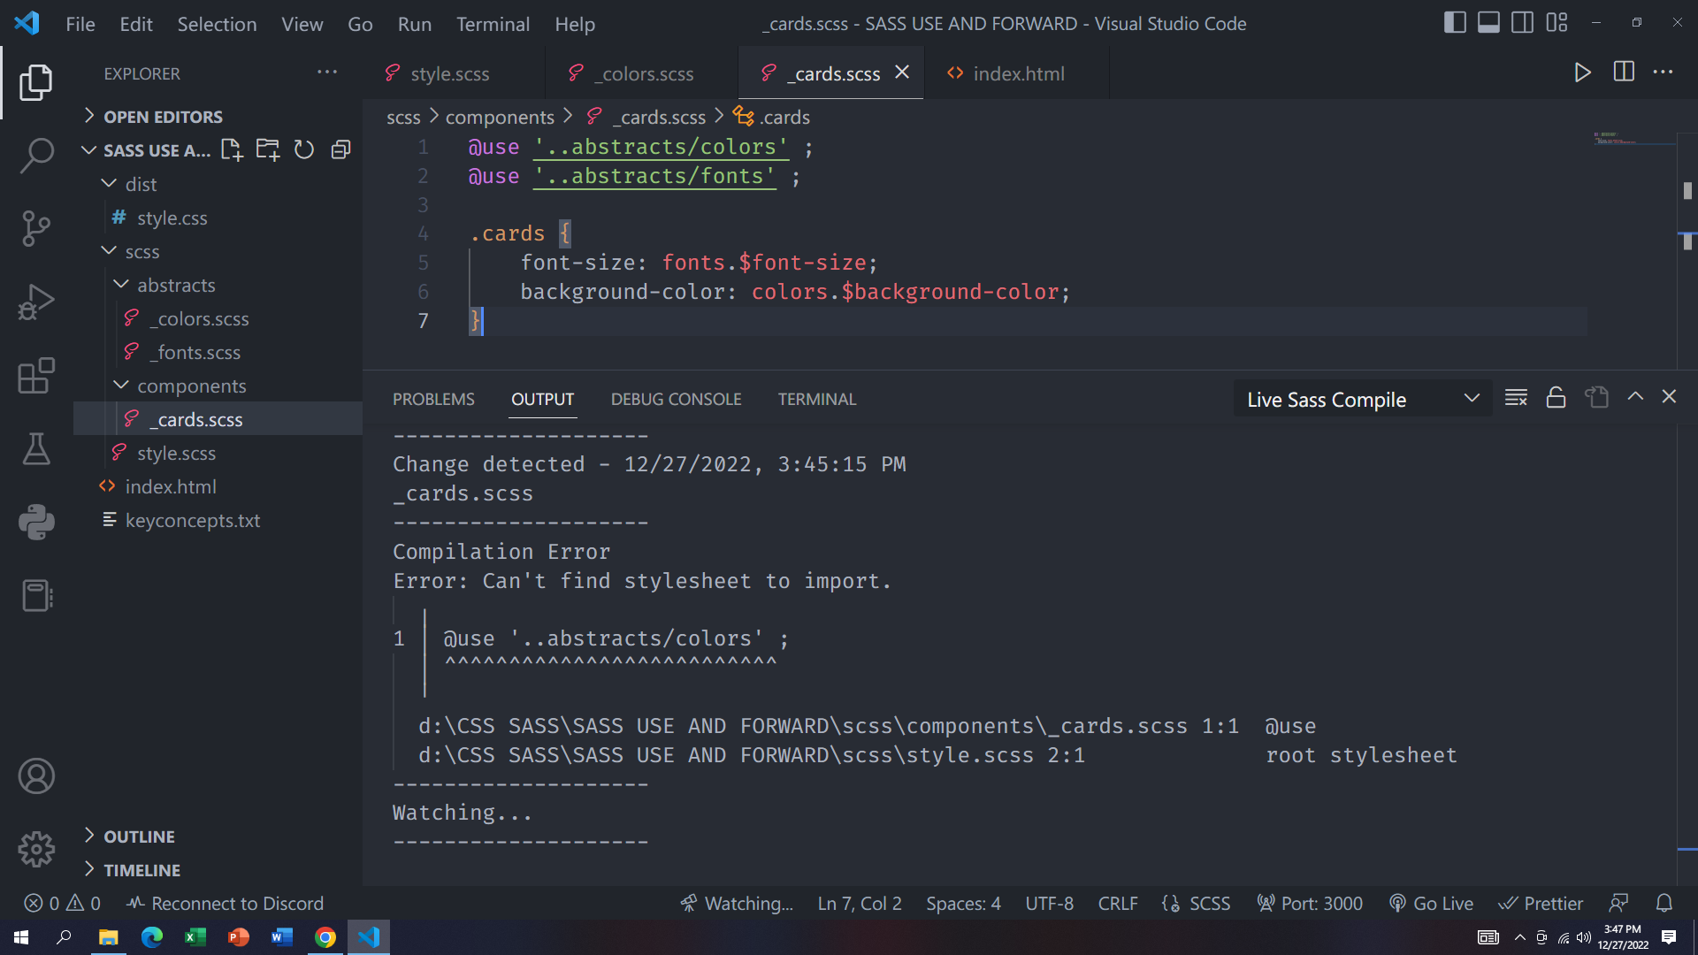Image resolution: width=1698 pixels, height=955 pixels.
Task: Switch to style.scss editor tab
Action: 449,73
